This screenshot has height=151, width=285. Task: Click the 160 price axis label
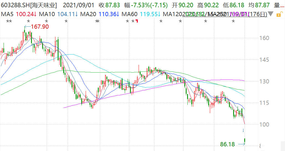(x=264, y=38)
